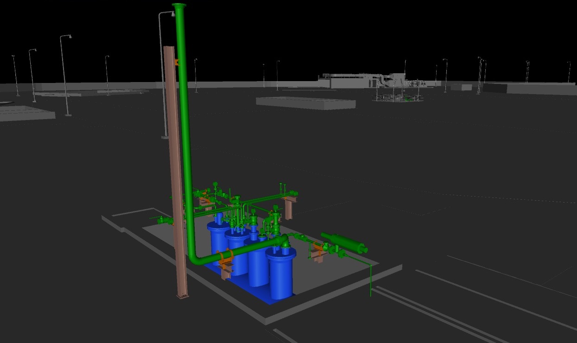Select the horizontal green cylinder at right

coord(344,243)
